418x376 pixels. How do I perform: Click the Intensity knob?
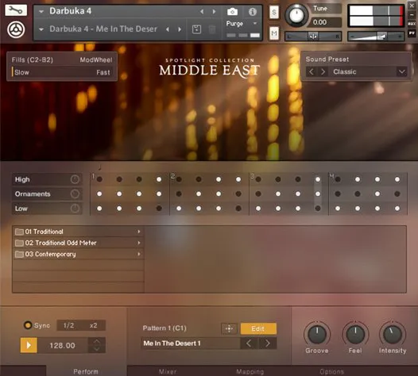(393, 335)
